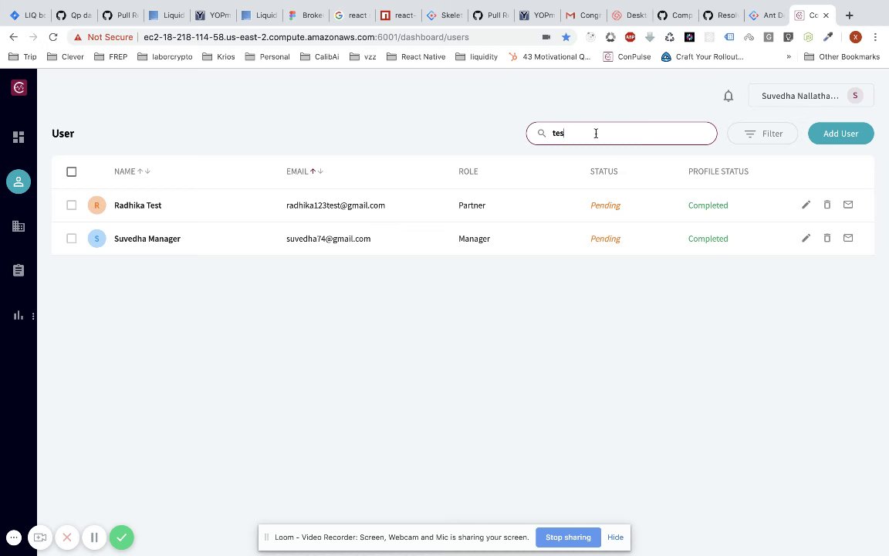
Task: Click the Add User button
Action: 841,134
